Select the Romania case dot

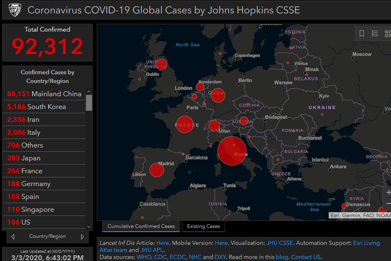pos(293,131)
